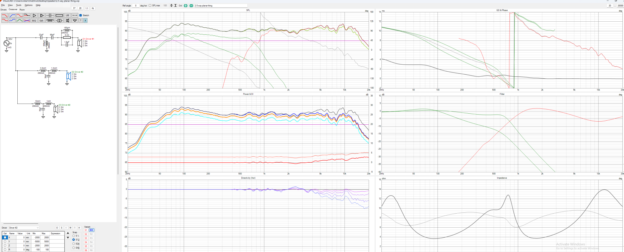This screenshot has width=624, height=252.
Task: Add the op-amp triangle block
Action: coord(41,15)
